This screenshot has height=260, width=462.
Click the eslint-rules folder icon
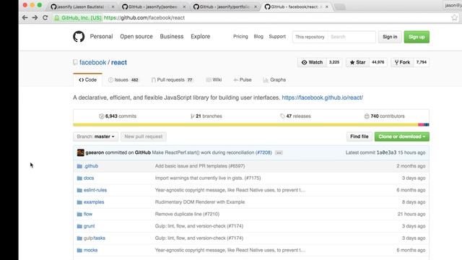pyautogui.click(x=79, y=190)
